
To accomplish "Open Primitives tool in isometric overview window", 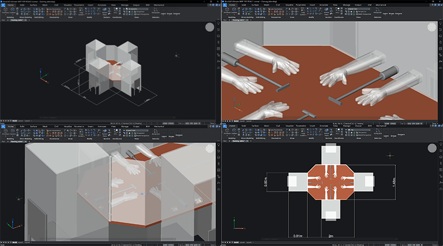I will coord(6,11).
